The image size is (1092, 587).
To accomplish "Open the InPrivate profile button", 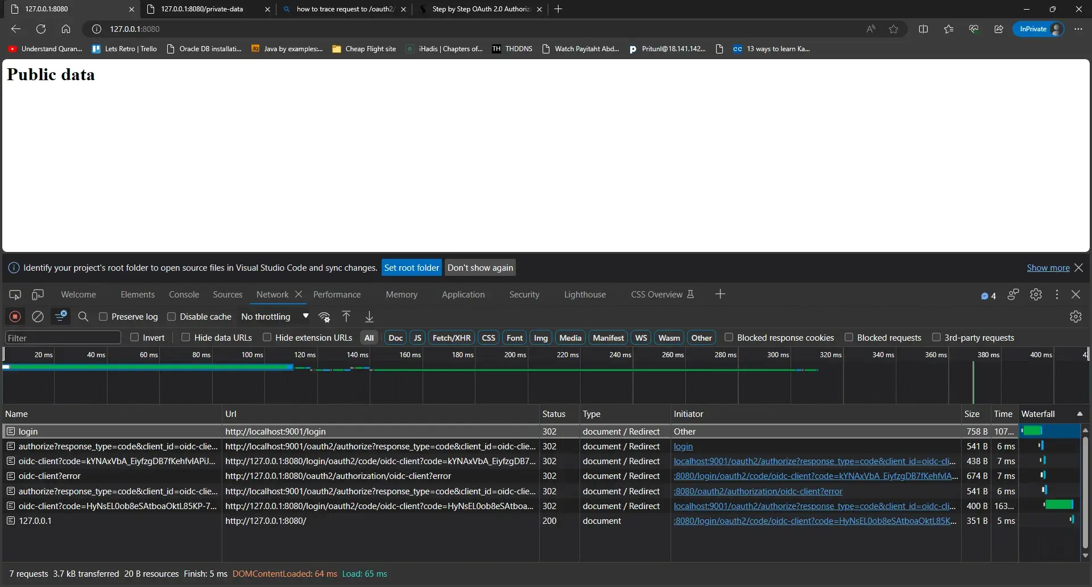I will tap(1039, 29).
